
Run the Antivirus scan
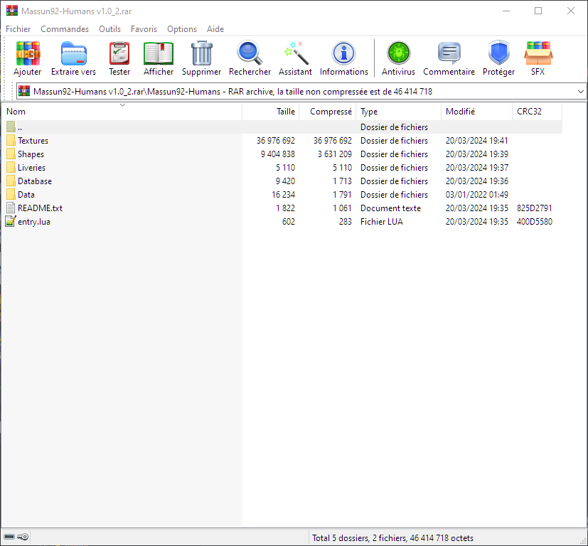point(398,53)
